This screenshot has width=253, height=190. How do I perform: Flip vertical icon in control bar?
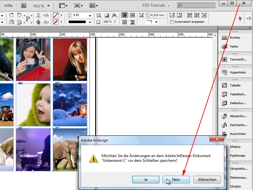point(19,22)
